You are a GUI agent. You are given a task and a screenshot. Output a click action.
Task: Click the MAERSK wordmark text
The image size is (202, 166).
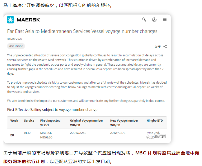[x=28, y=20]
